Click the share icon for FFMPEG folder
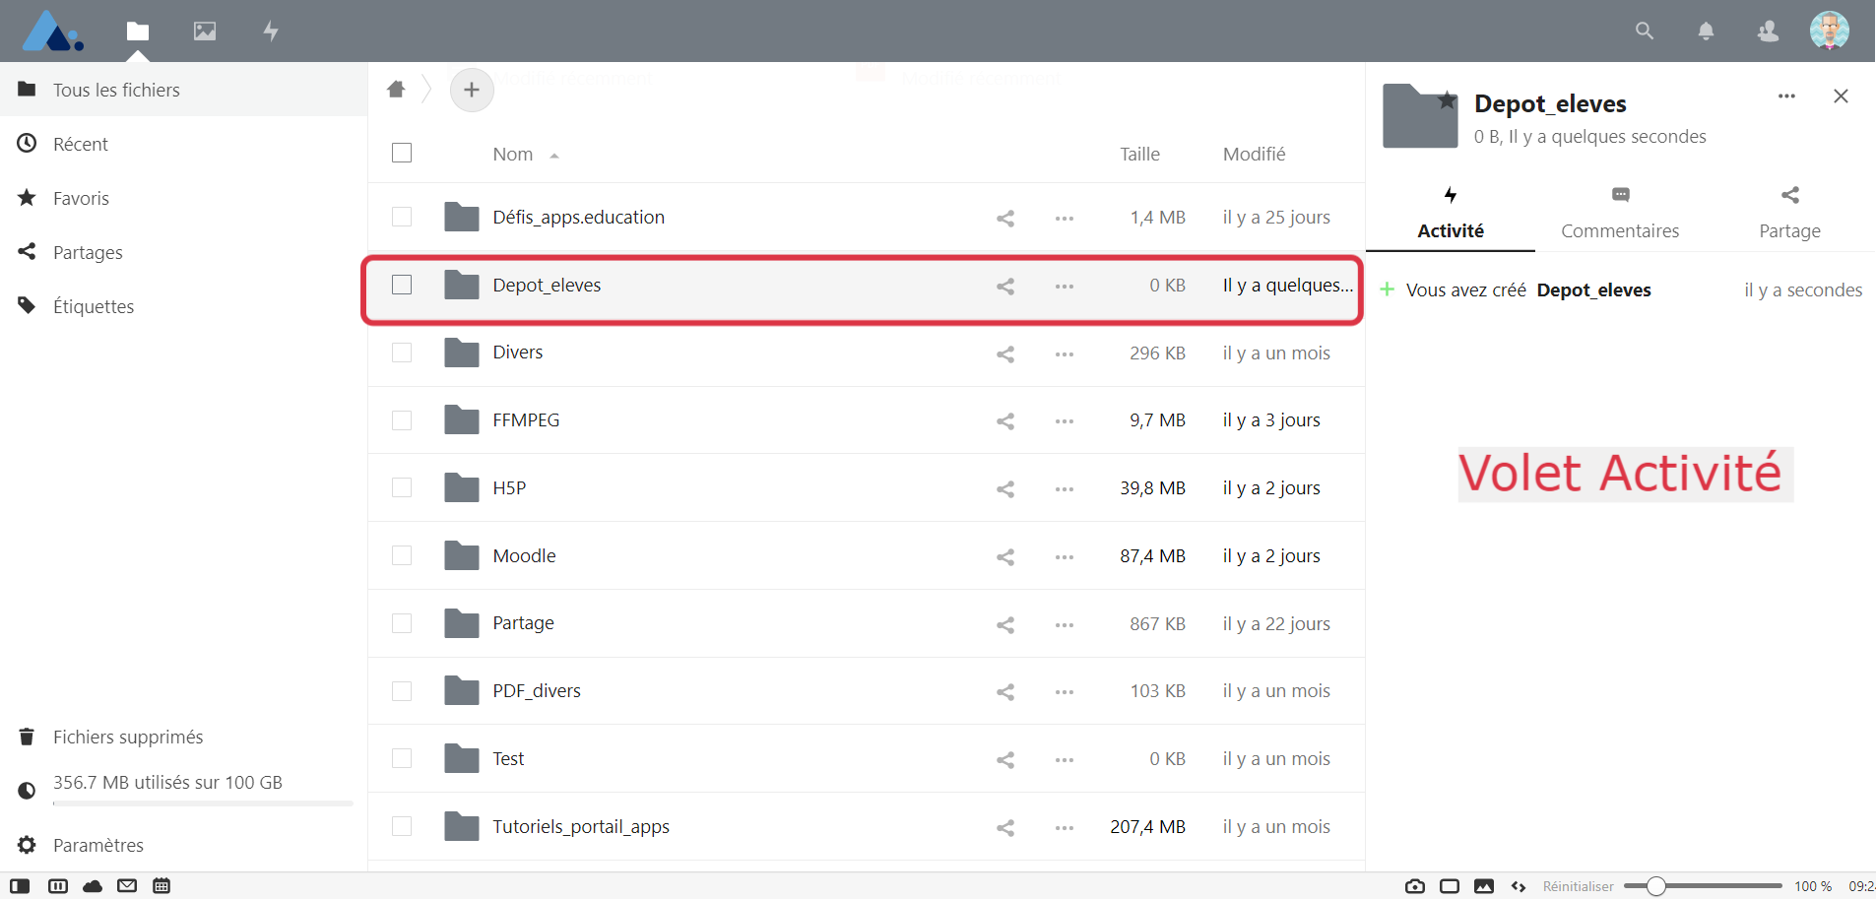 click(1004, 421)
